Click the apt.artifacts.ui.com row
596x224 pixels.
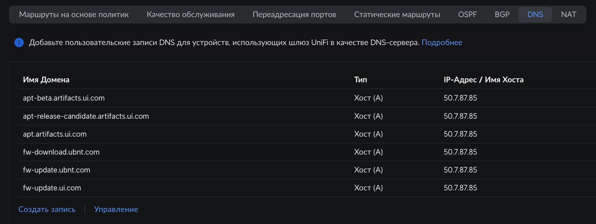click(55, 134)
